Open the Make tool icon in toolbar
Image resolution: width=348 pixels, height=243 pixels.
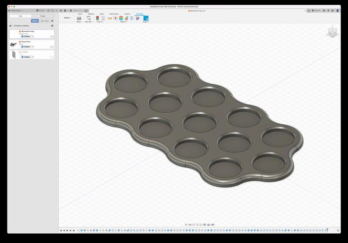click(x=79, y=18)
